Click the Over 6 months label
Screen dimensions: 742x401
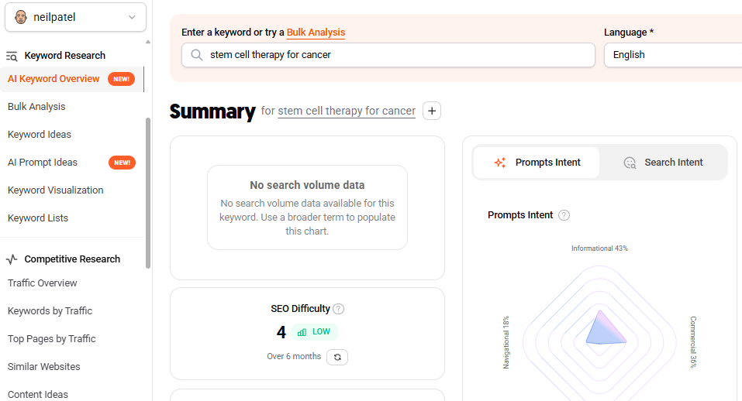(x=294, y=357)
